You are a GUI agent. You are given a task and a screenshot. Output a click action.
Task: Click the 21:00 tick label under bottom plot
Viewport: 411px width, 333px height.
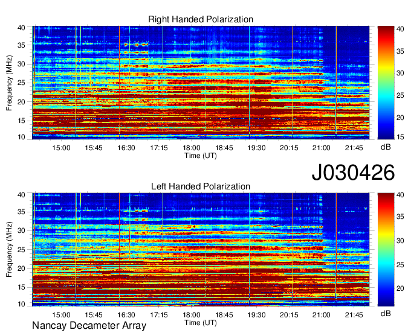[x=322, y=315]
